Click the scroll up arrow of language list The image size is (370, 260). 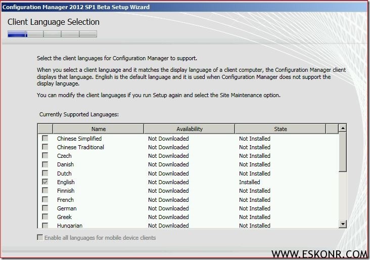pos(342,128)
